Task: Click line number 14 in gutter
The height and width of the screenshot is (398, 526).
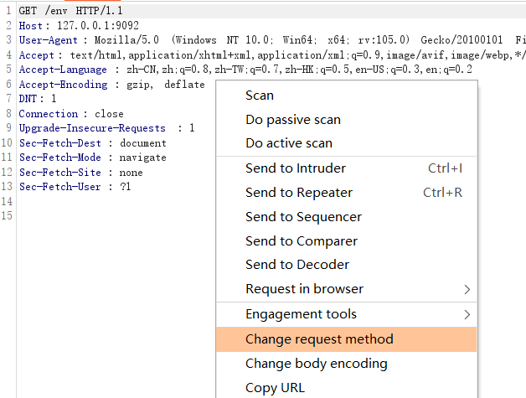Action: point(7,201)
